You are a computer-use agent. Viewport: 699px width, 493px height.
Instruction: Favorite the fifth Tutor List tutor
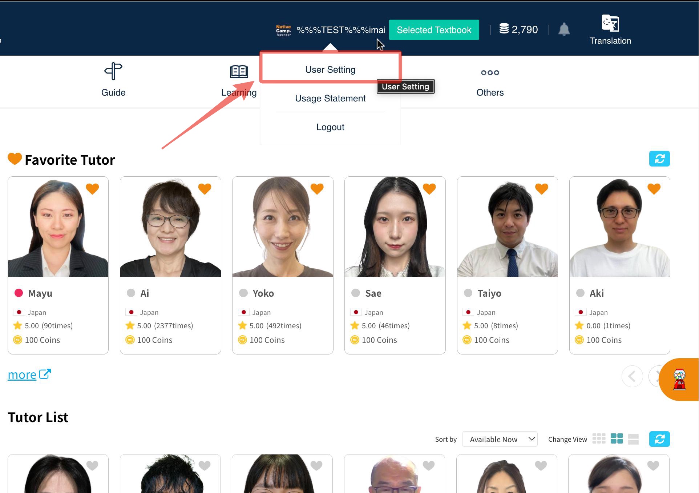tap(541, 465)
